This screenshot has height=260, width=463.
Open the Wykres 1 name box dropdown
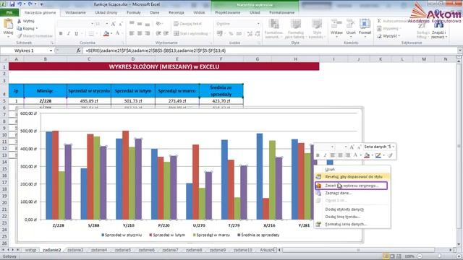point(51,51)
